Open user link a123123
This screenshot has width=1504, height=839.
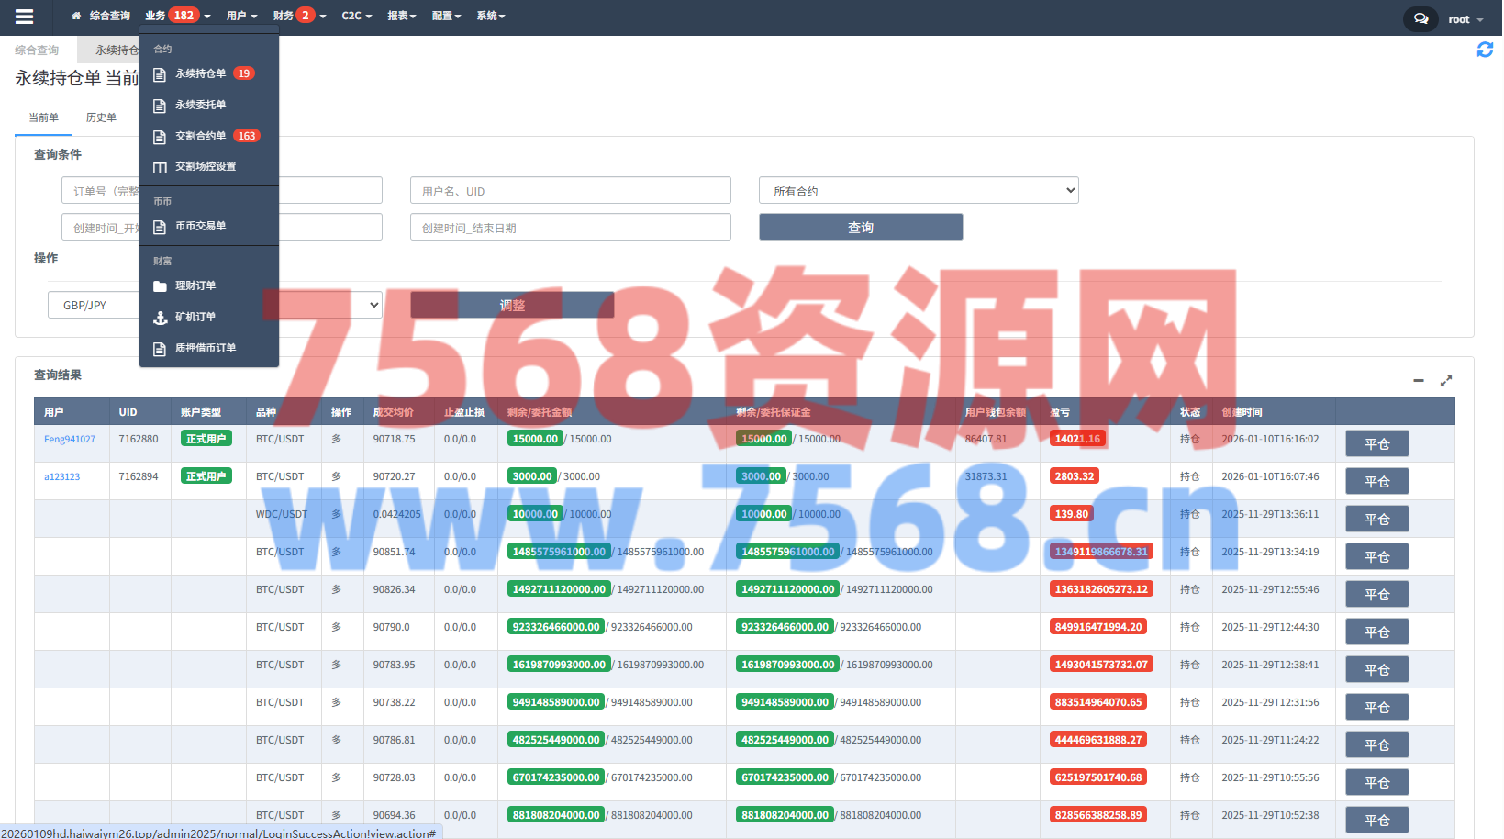pyautogui.click(x=62, y=476)
